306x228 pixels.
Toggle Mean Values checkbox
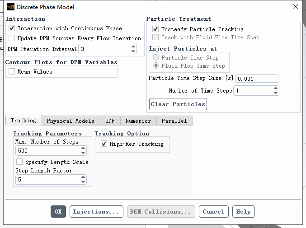pyautogui.click(x=12, y=71)
